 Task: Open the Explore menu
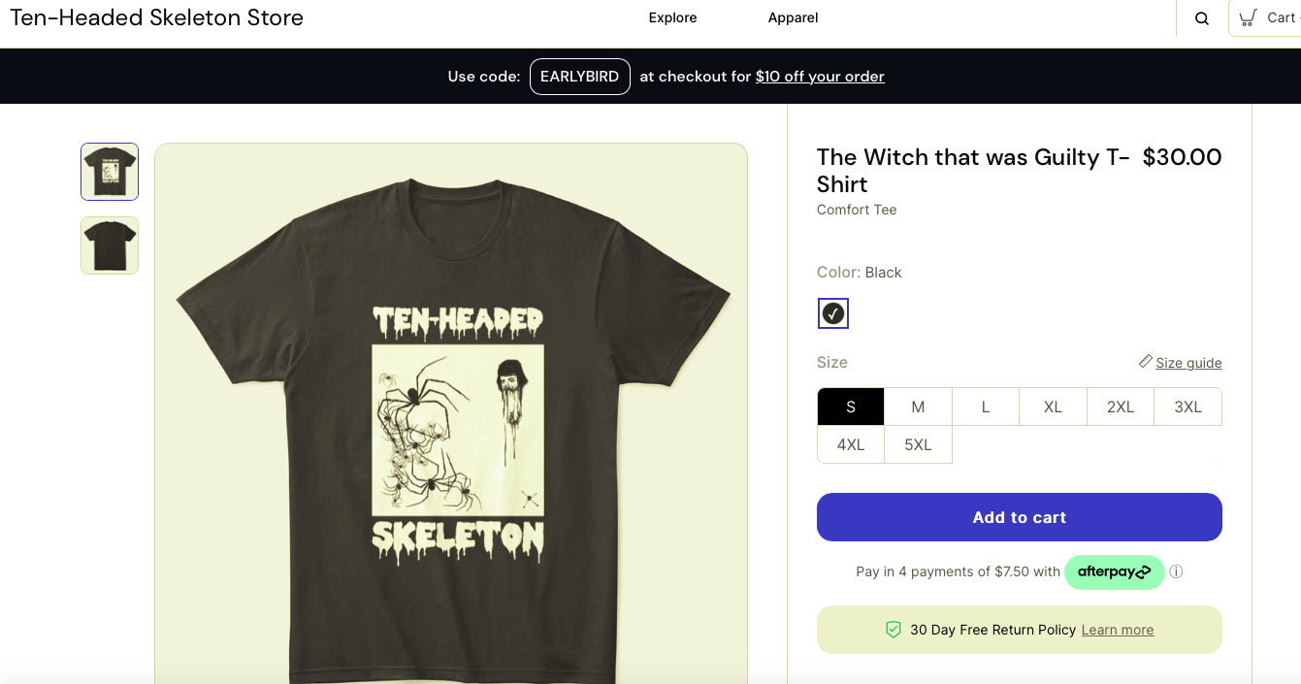[x=673, y=17]
